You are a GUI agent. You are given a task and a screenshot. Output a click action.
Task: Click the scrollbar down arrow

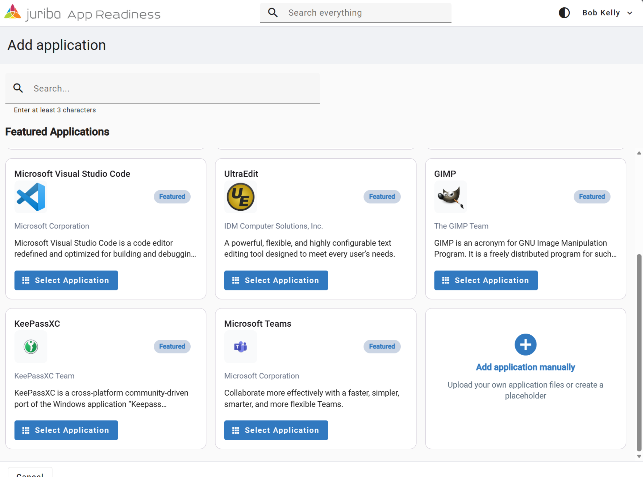coord(639,456)
